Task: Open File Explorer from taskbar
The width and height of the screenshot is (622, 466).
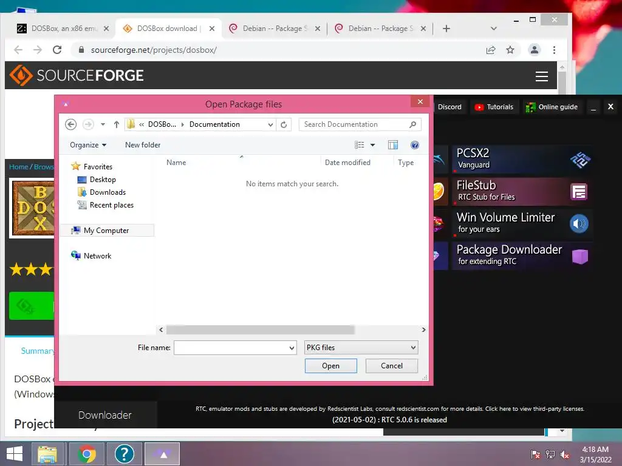Action: coord(47,454)
